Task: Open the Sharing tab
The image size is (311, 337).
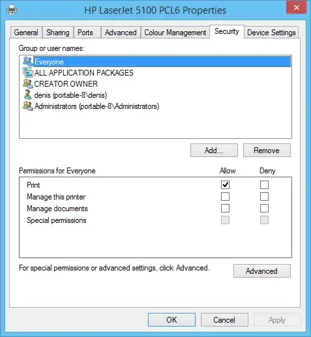Action: tap(58, 33)
